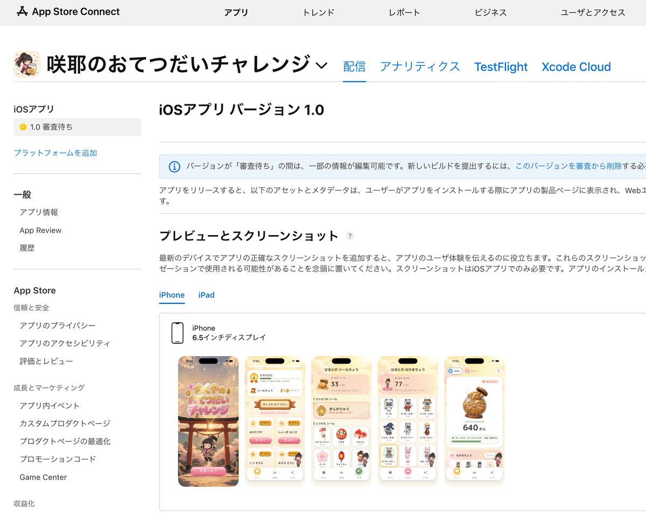Screen dimensions: 646x517
Task: Open プロダクトページの最適化 in the sidebar
Action: coord(65,441)
